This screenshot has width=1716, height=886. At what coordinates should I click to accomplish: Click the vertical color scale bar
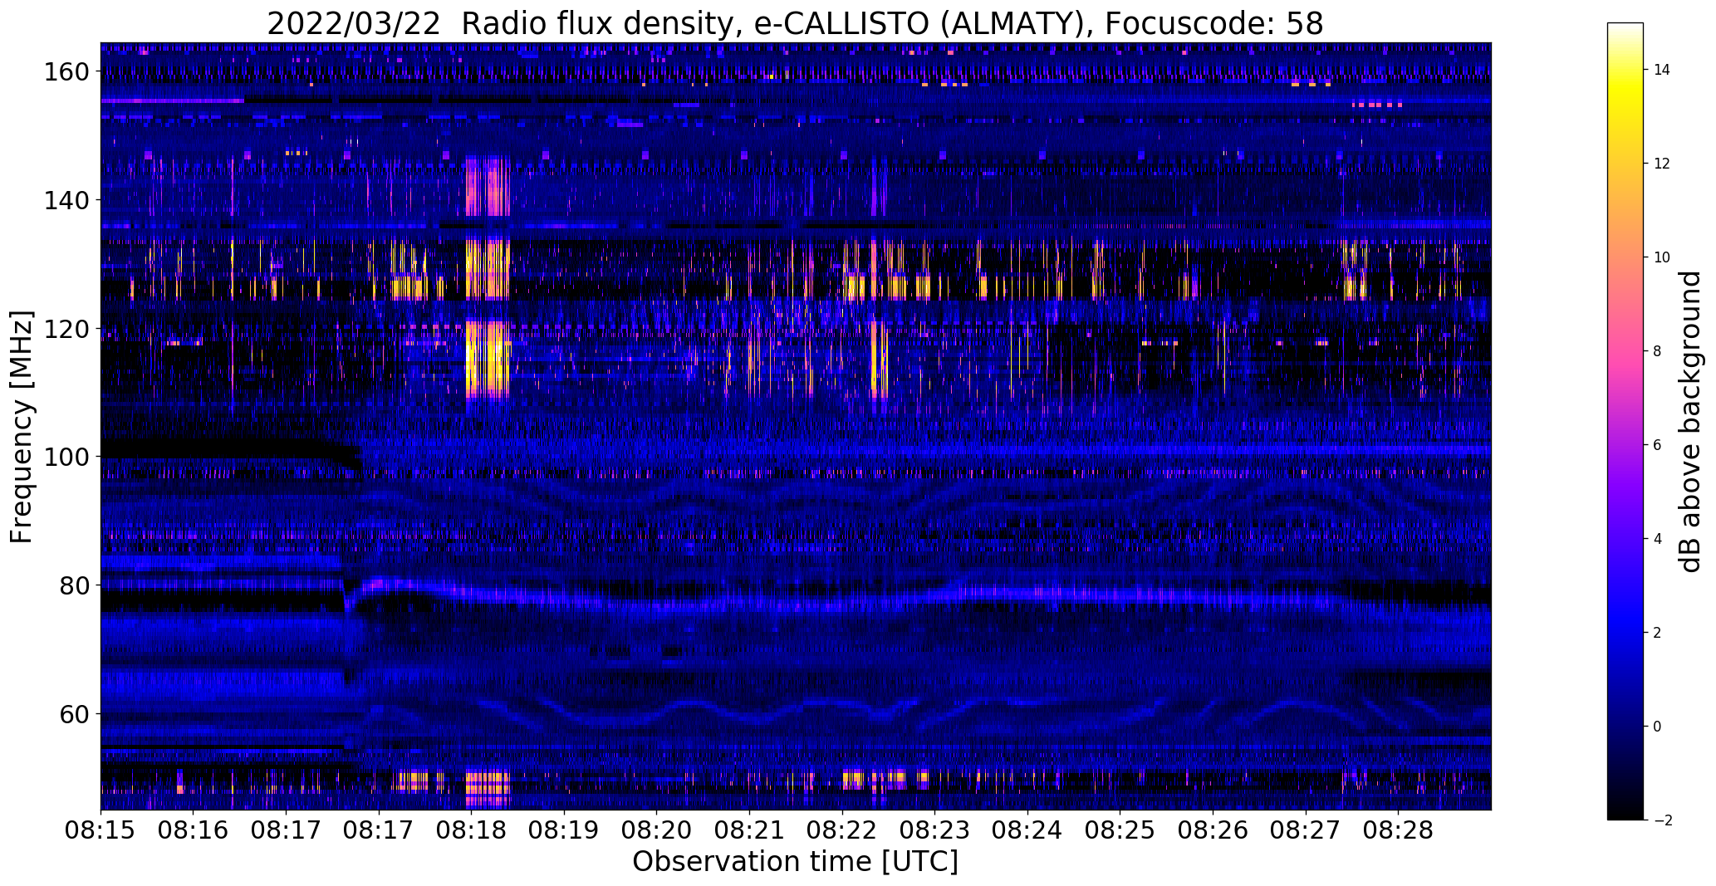pyautogui.click(x=1625, y=421)
